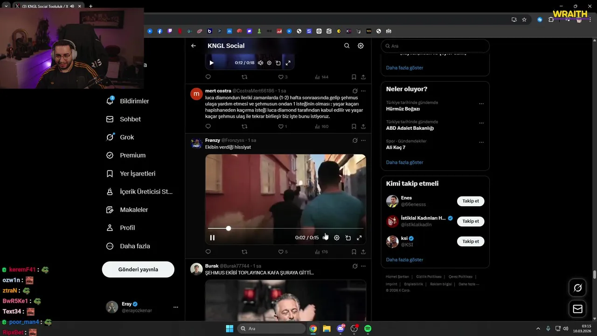Viewport: 597px width, 336px height.
Task: Open the floating messages envelope button
Action: click(x=577, y=309)
